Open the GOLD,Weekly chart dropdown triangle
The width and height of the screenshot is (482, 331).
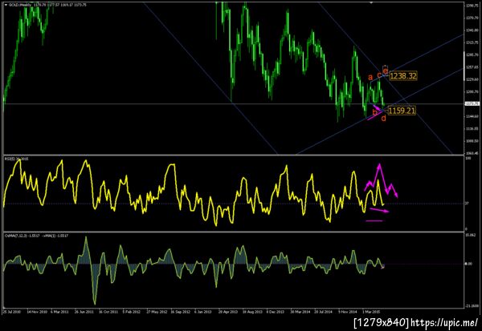pos(6,5)
